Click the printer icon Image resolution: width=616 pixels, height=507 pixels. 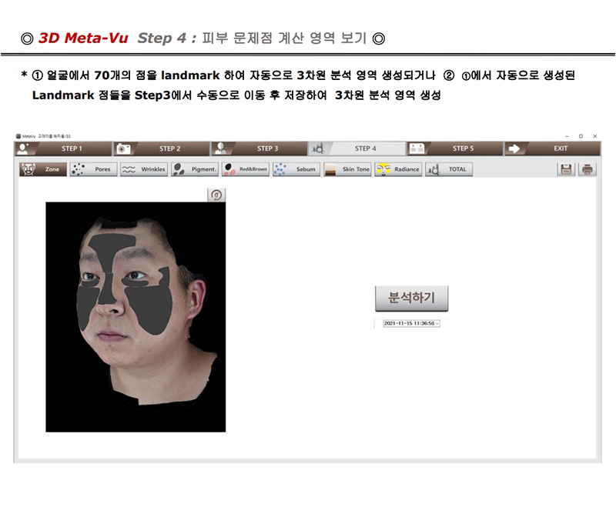pyautogui.click(x=588, y=169)
